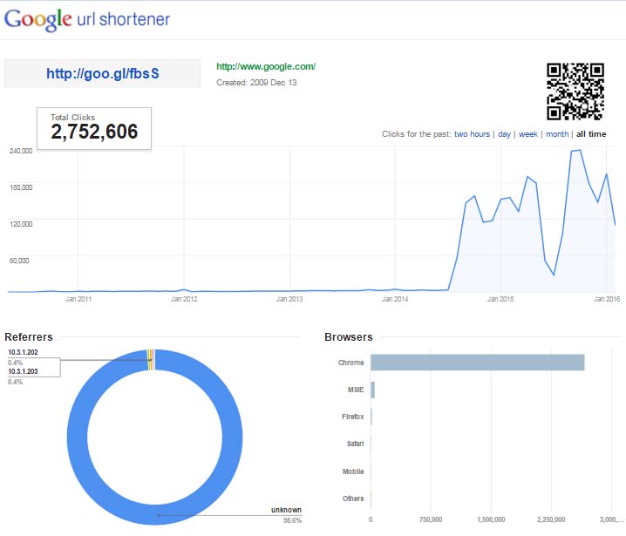Click the Total Clicks 2,752,606 box

[x=94, y=128]
